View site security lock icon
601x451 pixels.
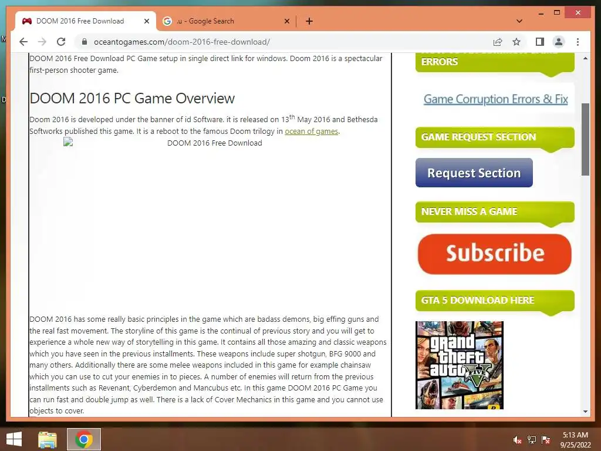[x=85, y=42]
